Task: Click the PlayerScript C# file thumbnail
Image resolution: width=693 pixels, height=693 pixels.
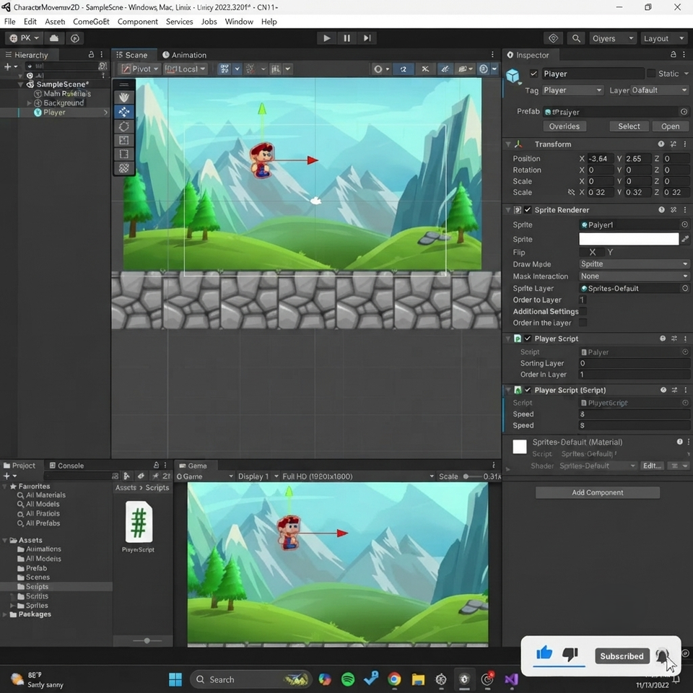Action: 139,522
